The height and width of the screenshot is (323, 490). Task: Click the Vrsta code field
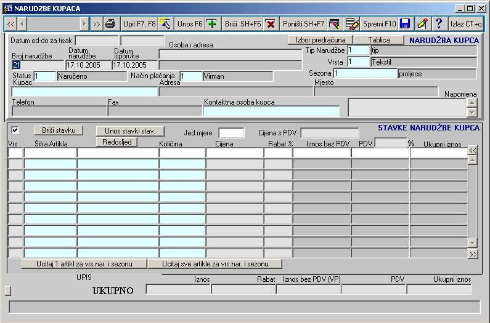click(x=358, y=62)
